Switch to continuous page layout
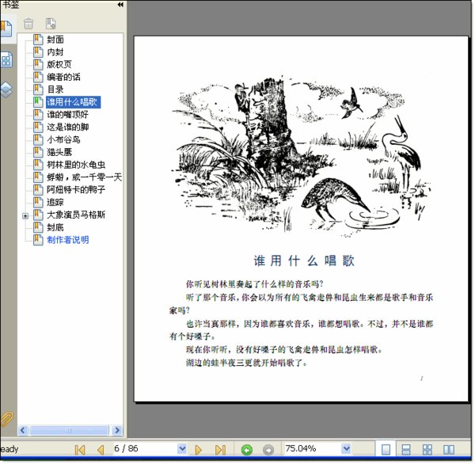Viewport: 475px width, 464px height. click(406, 449)
